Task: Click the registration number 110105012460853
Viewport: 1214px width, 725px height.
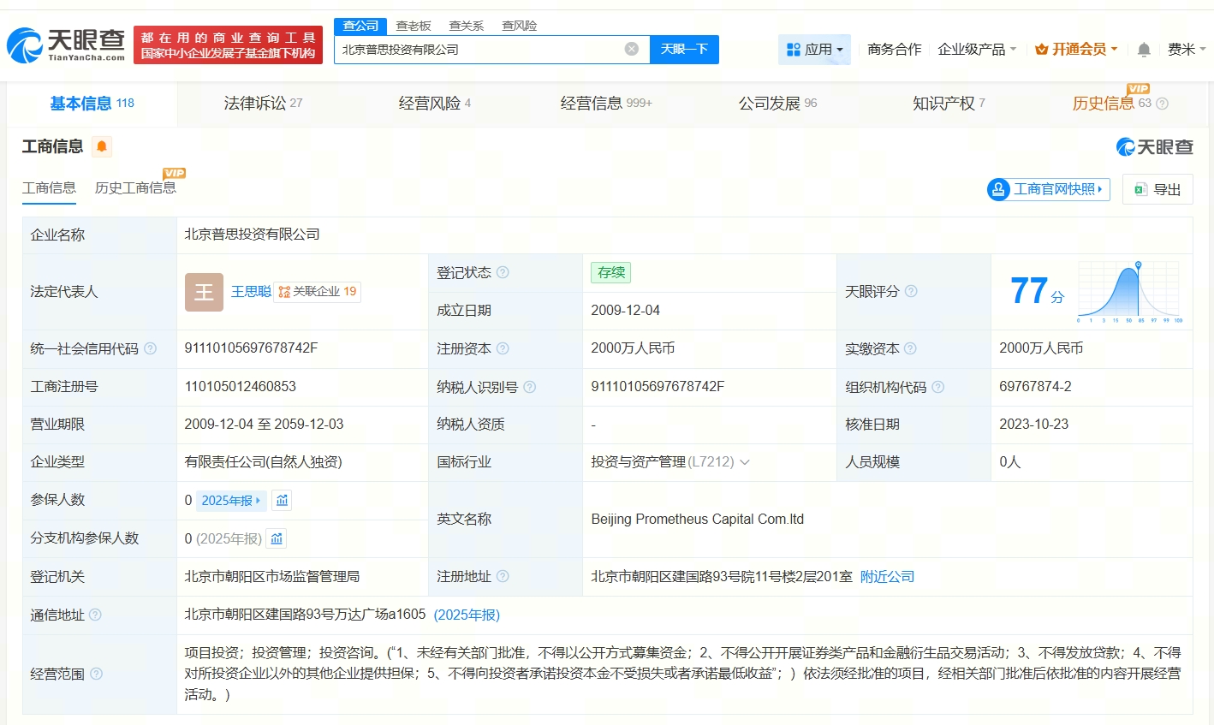Action: (240, 387)
